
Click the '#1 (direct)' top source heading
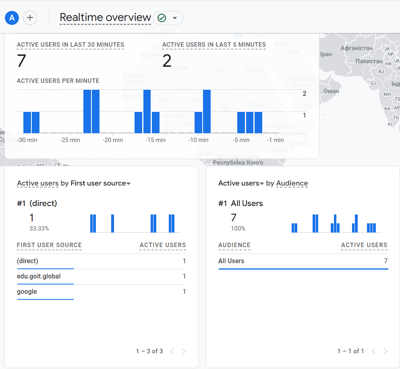37,203
